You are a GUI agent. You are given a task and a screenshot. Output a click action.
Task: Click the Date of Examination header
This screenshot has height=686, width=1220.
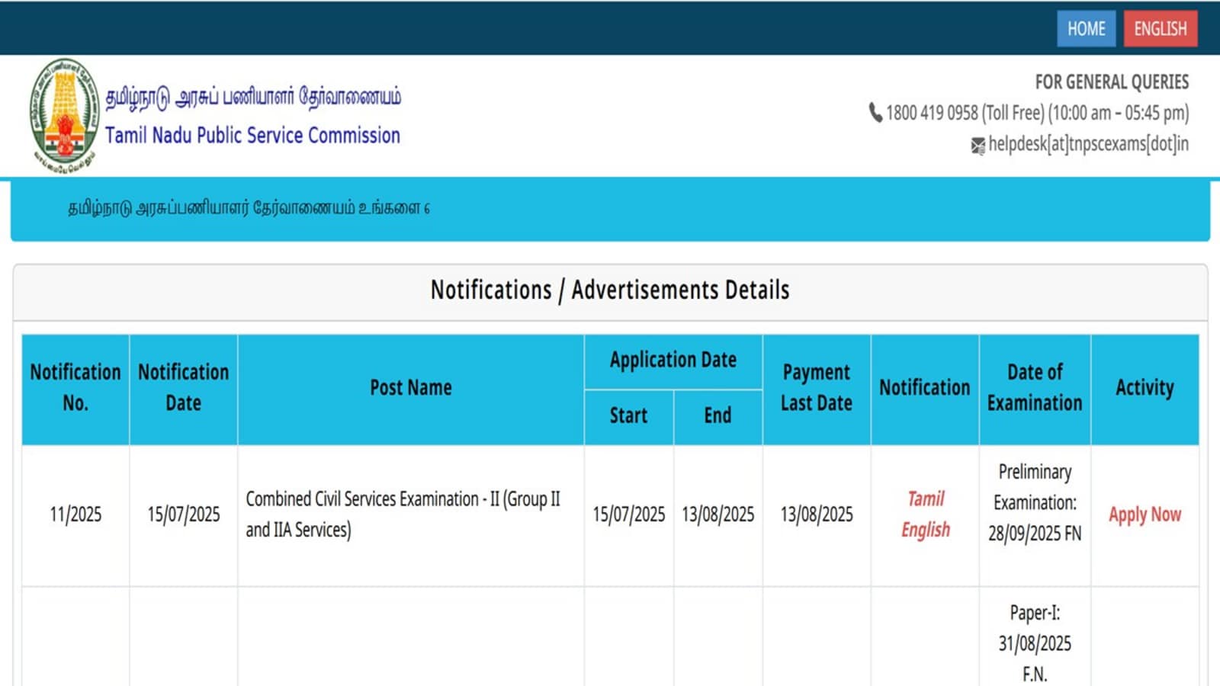(1034, 388)
